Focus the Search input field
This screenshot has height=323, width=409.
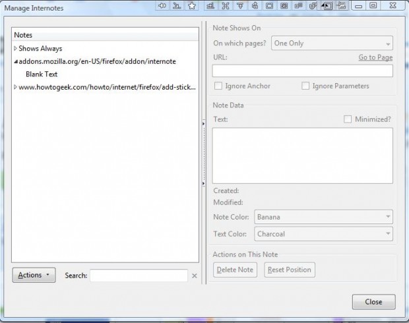tap(139, 276)
